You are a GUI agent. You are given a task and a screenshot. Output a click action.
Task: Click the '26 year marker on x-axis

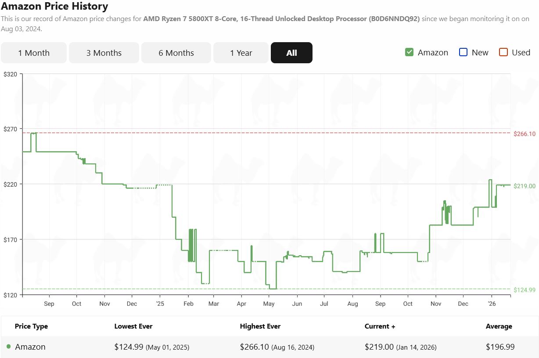492,304
